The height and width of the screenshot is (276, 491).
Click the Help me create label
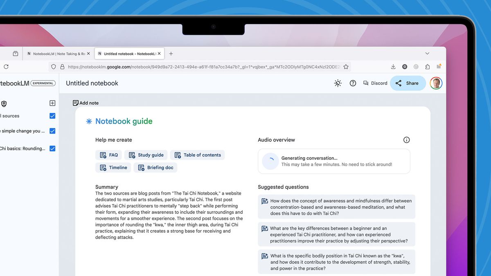[x=114, y=140]
